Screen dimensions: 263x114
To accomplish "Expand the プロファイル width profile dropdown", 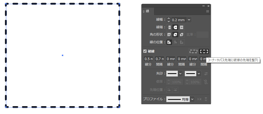I will (192, 99).
